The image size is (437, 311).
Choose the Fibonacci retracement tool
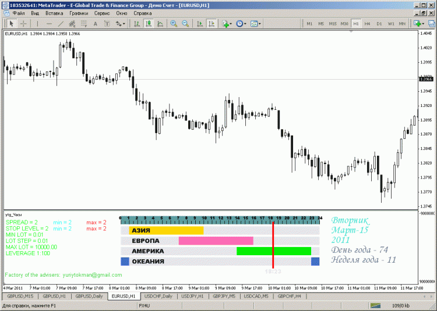(x=84, y=24)
